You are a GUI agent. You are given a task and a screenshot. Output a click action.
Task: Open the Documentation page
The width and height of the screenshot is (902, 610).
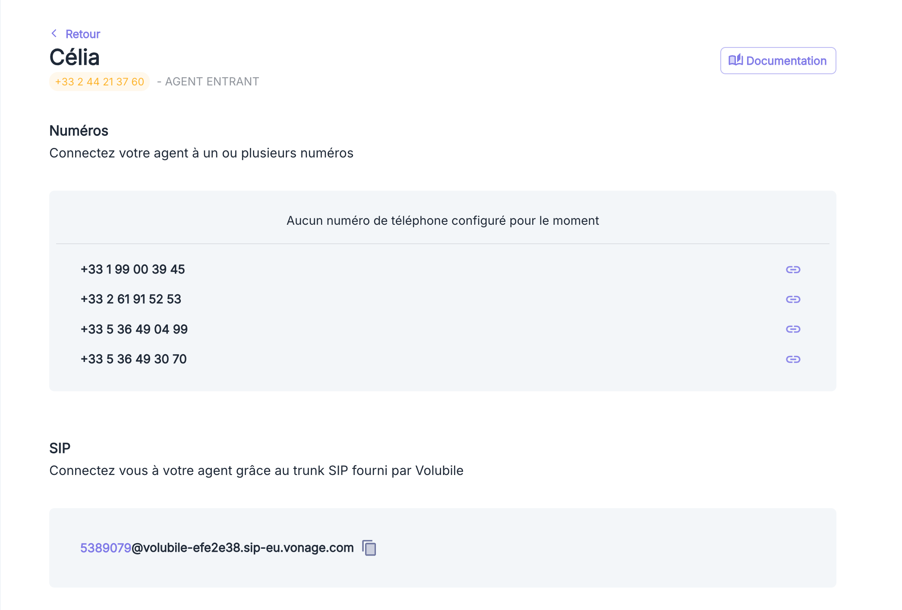[x=778, y=60]
